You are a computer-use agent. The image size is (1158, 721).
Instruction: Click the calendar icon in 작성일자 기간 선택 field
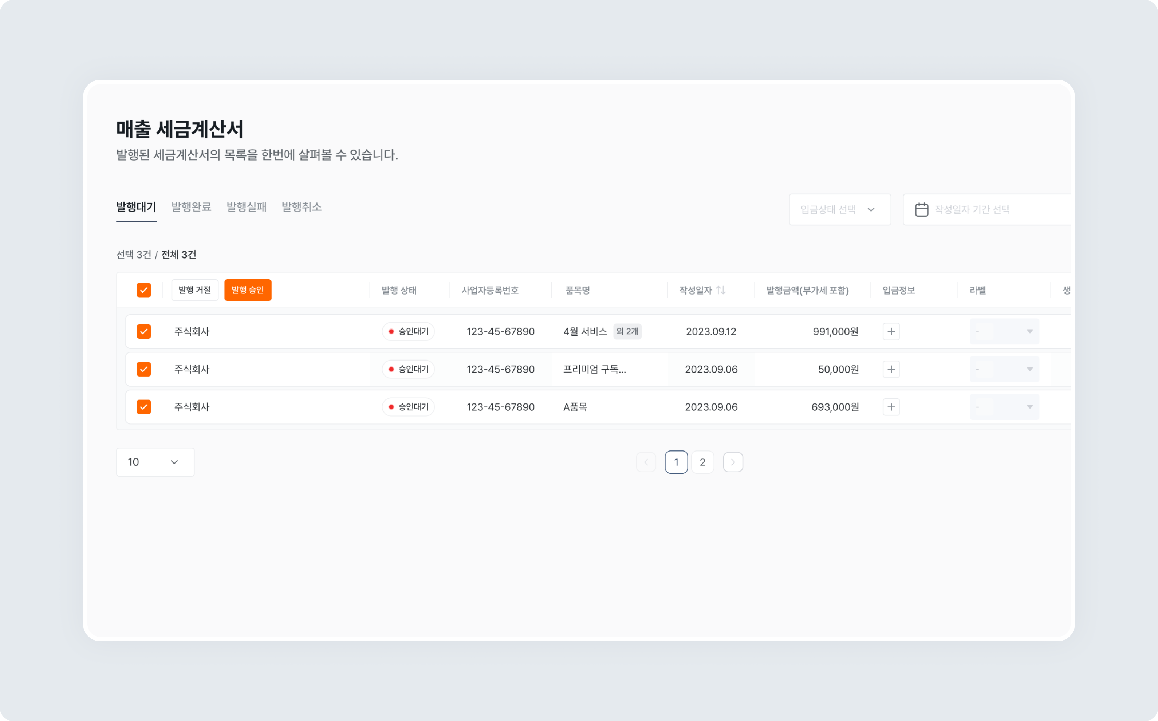922,209
